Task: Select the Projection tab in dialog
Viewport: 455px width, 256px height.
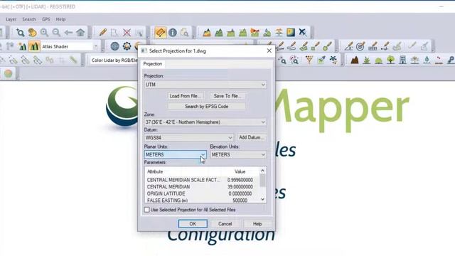Action: tap(153, 64)
